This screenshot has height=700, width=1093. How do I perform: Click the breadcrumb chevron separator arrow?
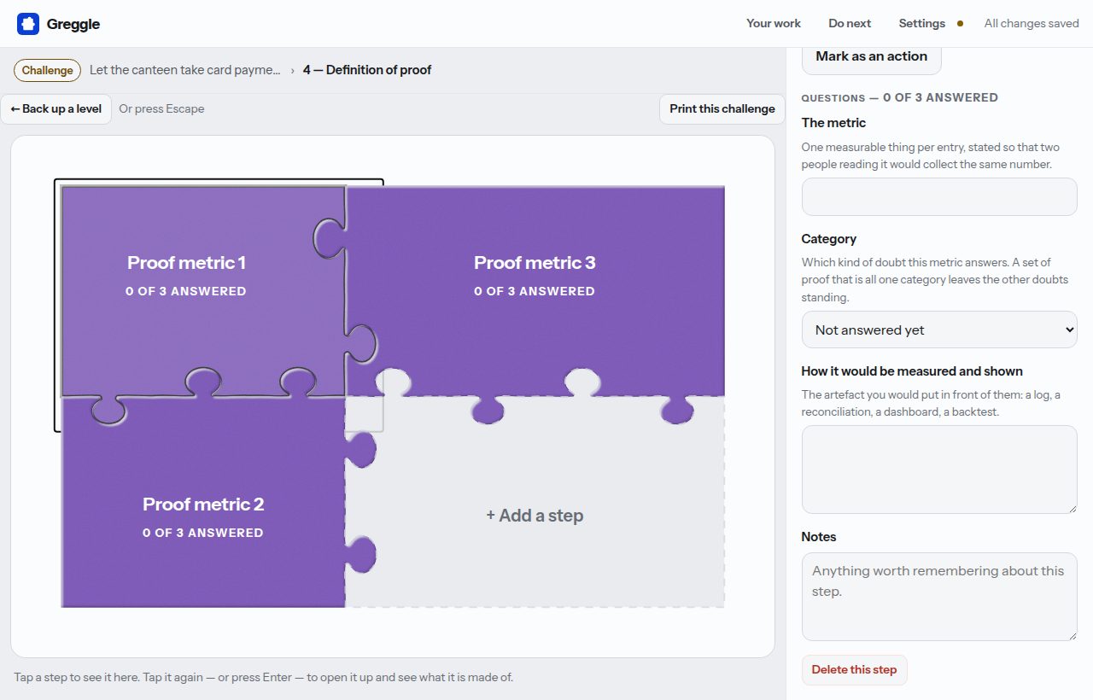coord(292,70)
